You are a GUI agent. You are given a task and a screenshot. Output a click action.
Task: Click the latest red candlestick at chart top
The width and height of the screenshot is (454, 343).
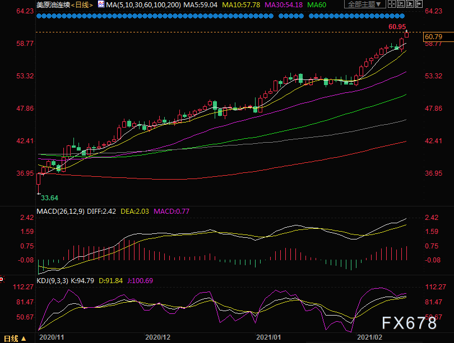coord(406,34)
